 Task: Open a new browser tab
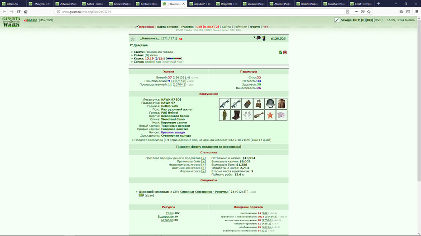point(378,4)
